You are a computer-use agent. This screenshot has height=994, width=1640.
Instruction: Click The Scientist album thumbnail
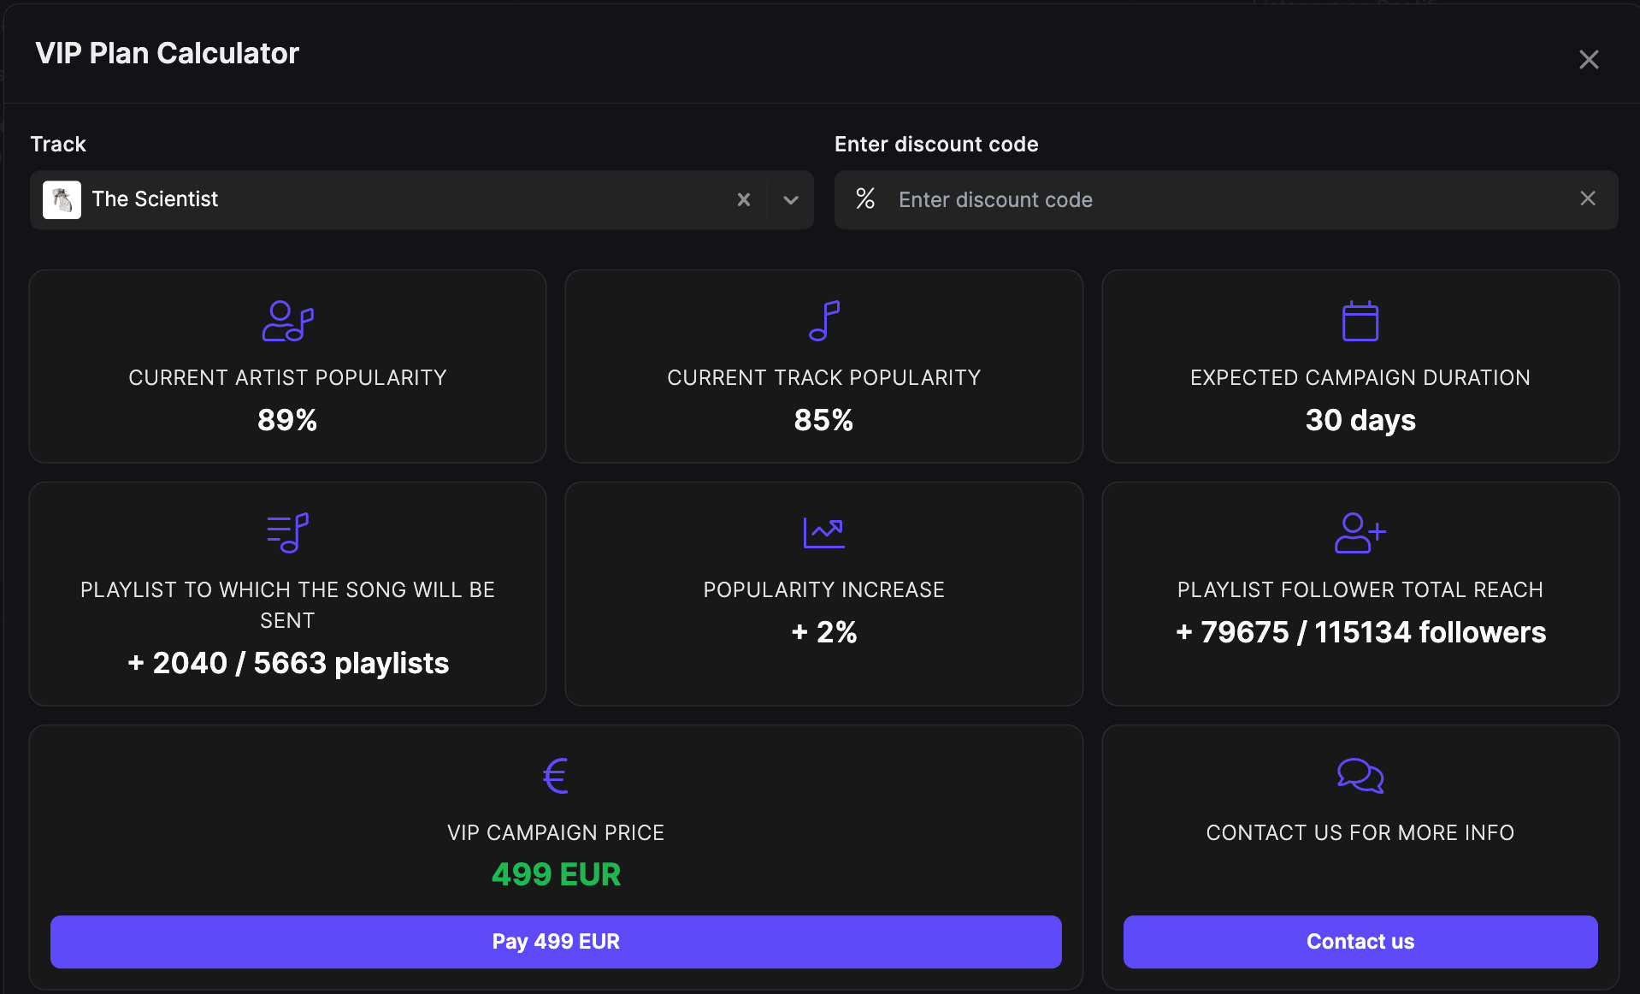(x=62, y=199)
